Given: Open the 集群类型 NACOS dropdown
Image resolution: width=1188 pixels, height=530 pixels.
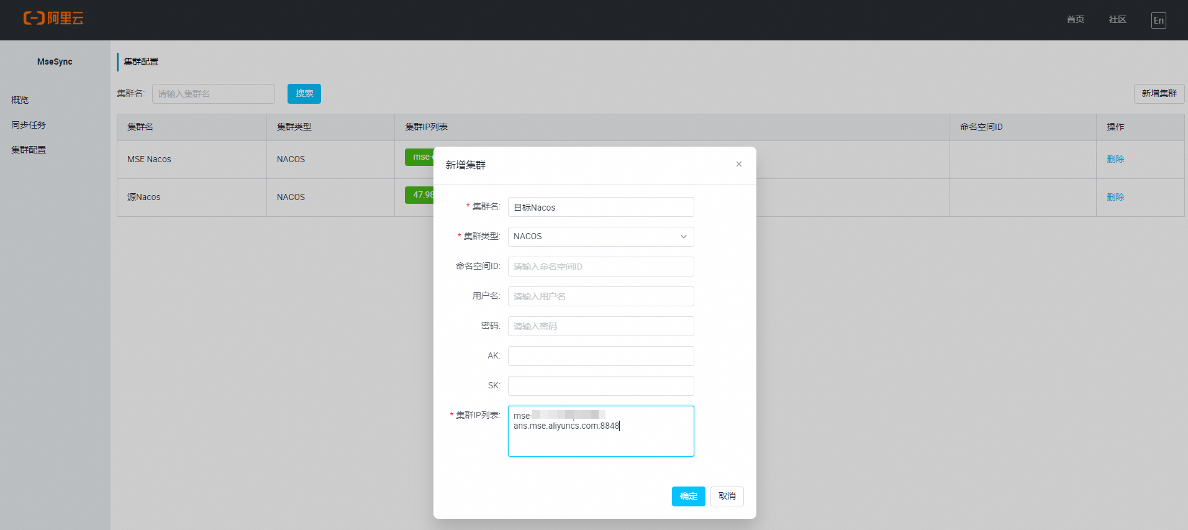Looking at the screenshot, I should (601, 237).
